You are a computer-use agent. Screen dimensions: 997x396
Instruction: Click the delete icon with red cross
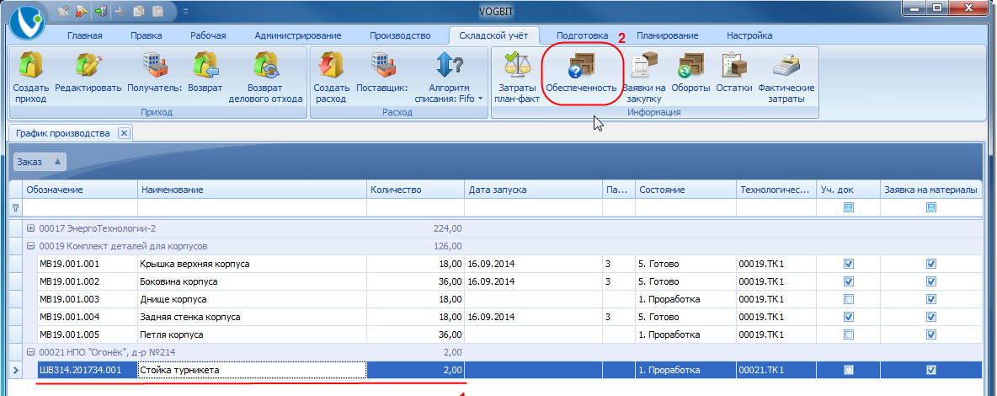pos(83,11)
